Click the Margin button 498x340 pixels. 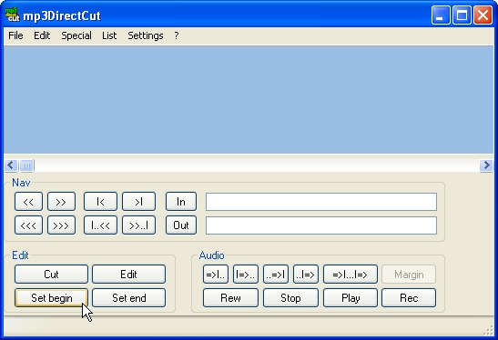click(409, 274)
